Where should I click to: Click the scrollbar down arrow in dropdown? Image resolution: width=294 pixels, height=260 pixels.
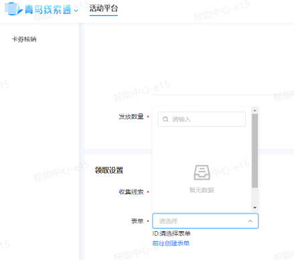(x=254, y=208)
